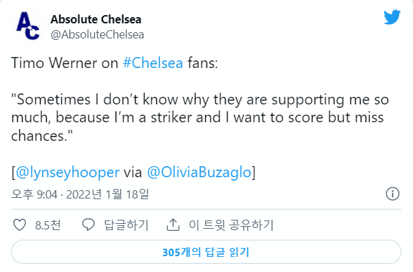The width and height of the screenshot is (413, 272).
Task: Click the reply speech bubble icon
Action: pos(88,225)
